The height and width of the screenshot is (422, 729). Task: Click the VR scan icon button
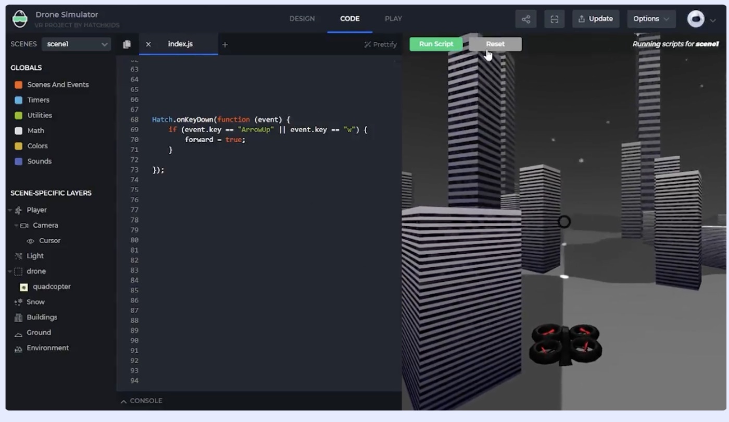pyautogui.click(x=554, y=19)
